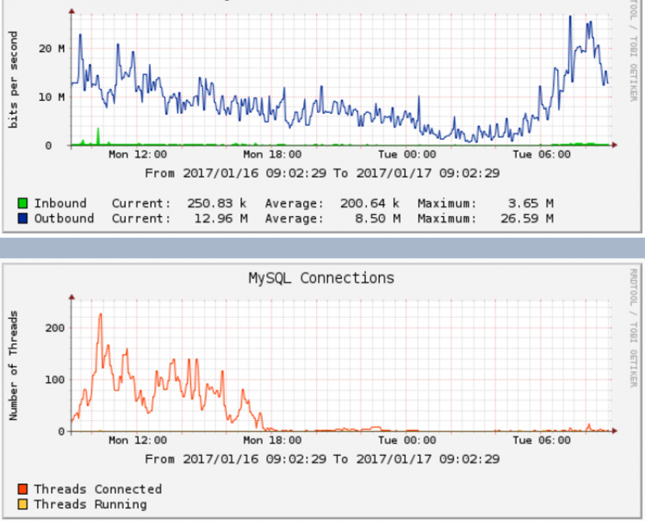Click the "100" y-axis label on MySQL graph
This screenshot has height=521, width=645.
pyautogui.click(x=55, y=379)
